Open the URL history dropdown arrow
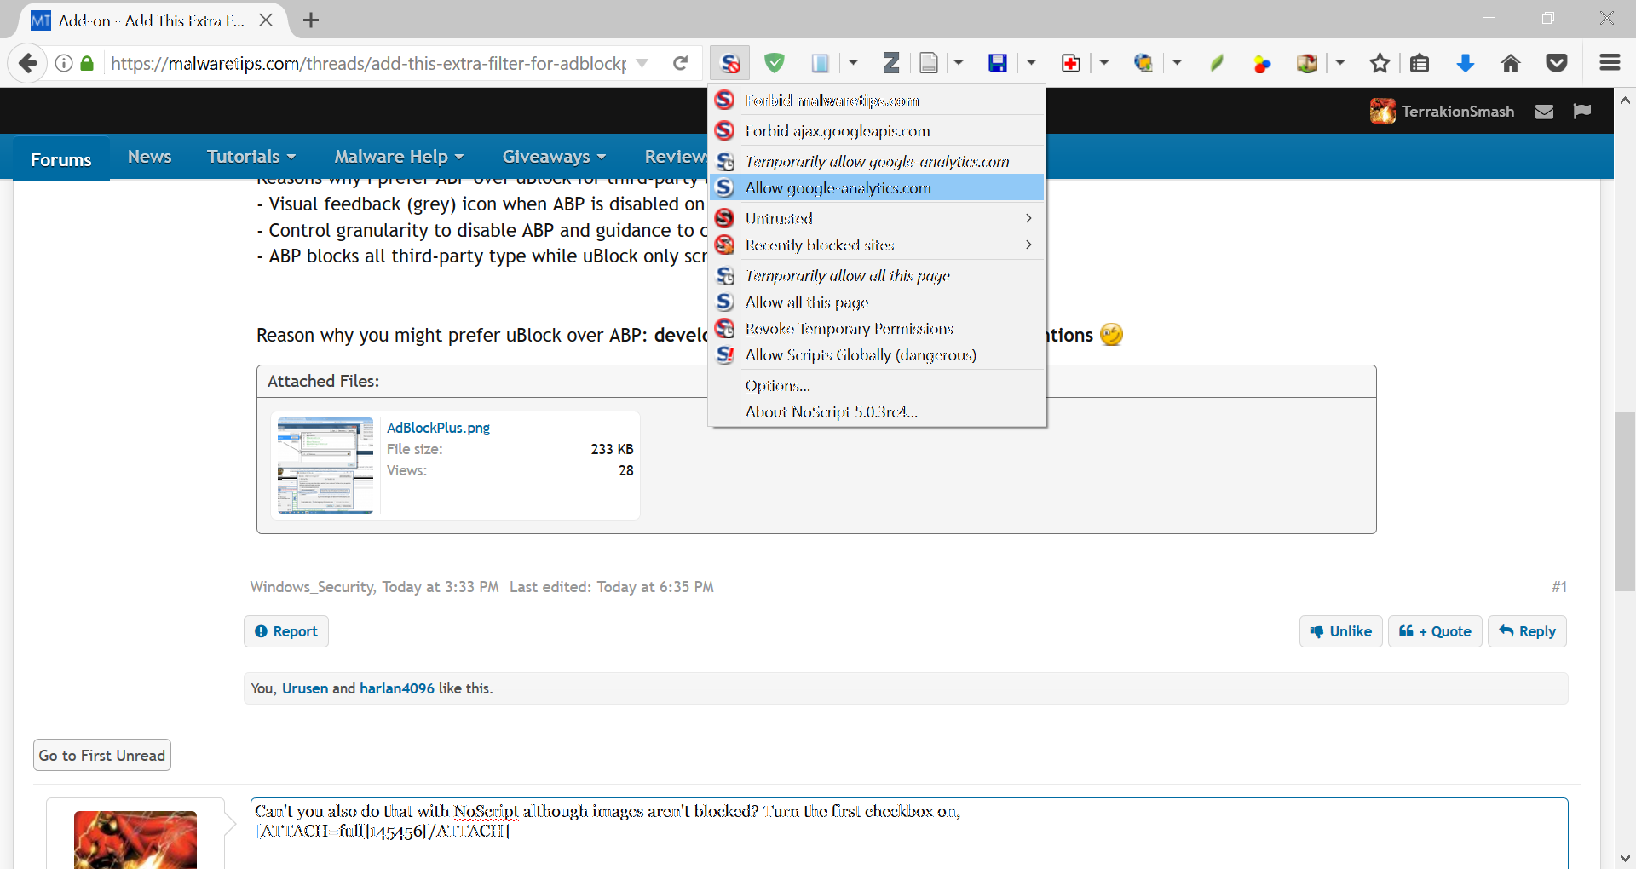This screenshot has width=1636, height=869. (x=642, y=63)
